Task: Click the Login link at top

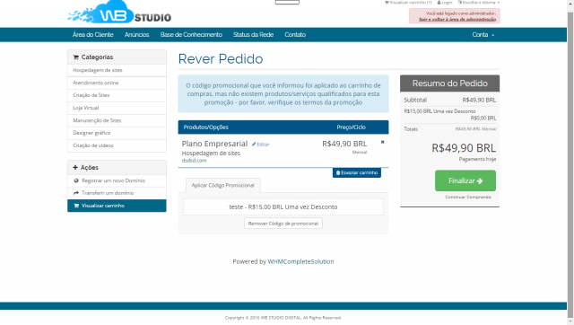Action: click(x=445, y=2)
